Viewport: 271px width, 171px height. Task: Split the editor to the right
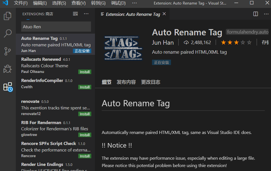(x=255, y=14)
